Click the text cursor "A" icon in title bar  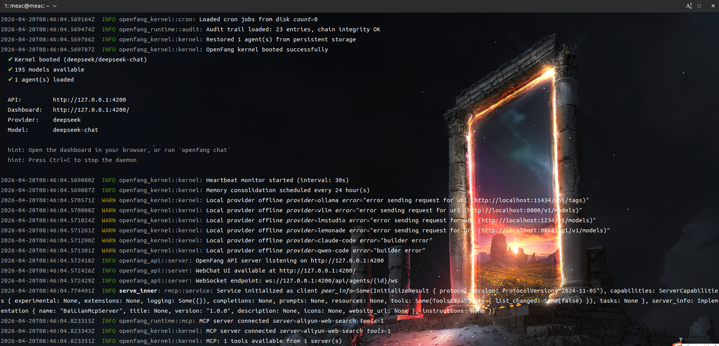(x=689, y=6)
